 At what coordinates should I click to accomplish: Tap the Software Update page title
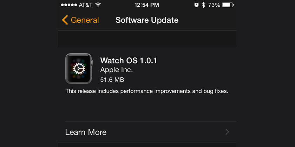[147, 20]
